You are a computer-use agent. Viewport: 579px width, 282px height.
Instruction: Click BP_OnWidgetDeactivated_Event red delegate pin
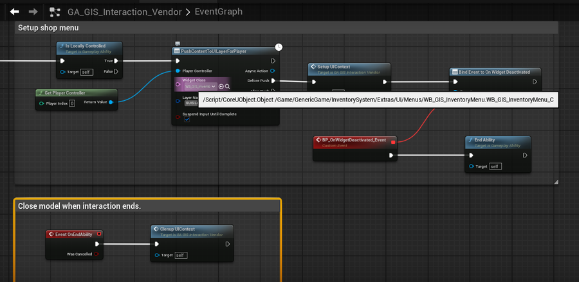[x=393, y=142]
